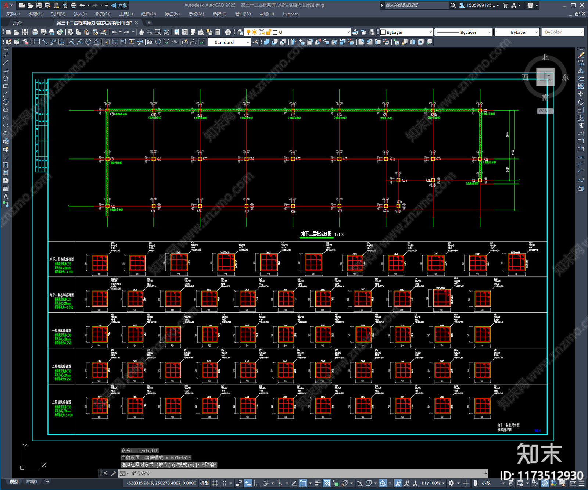Toggle ortho mode in status bar
Image resolution: width=588 pixels, height=490 pixels.
257,483
